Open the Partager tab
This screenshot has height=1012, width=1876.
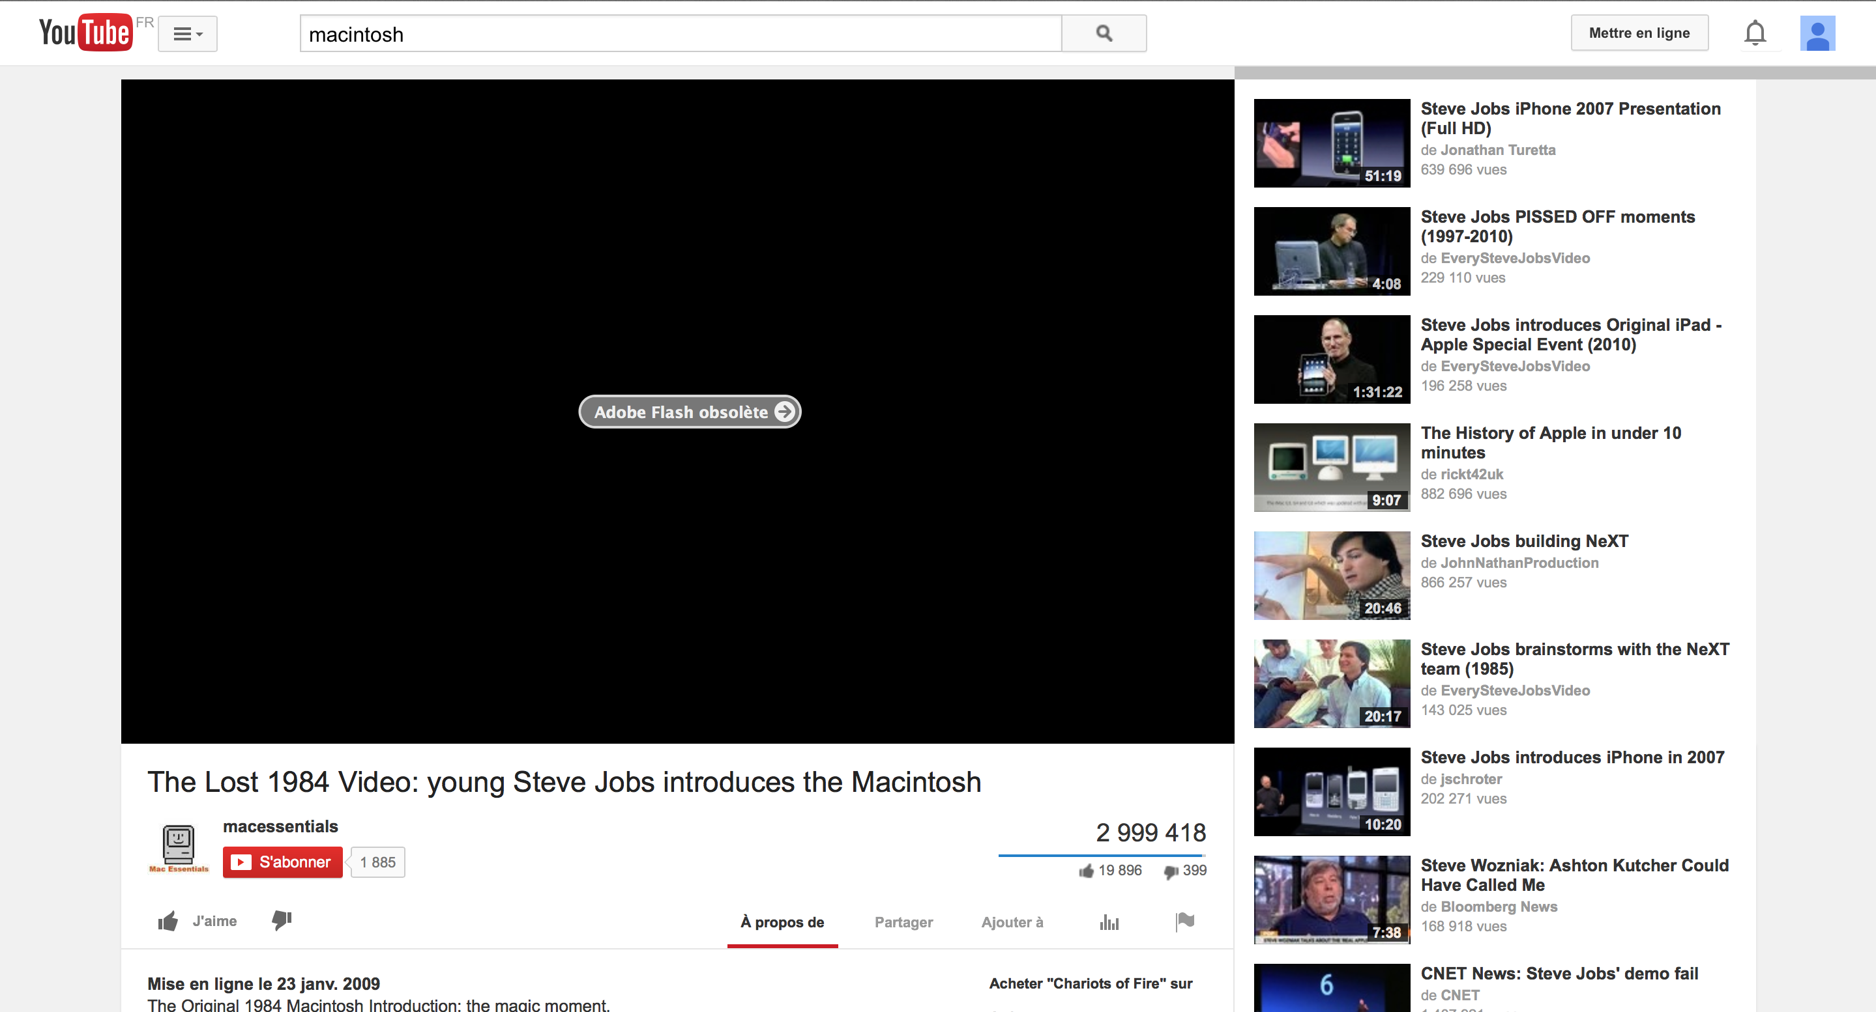point(903,921)
